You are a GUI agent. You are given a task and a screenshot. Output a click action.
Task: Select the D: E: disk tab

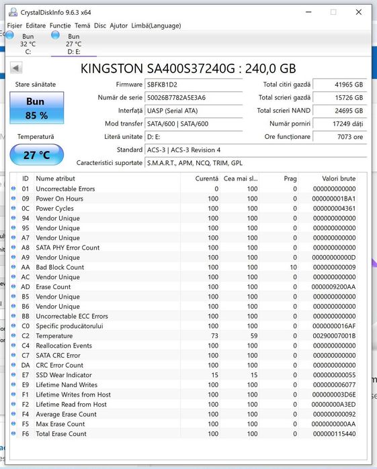pyautogui.click(x=74, y=44)
